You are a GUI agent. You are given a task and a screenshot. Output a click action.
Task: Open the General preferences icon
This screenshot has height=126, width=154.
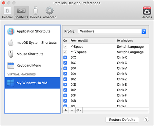click(7, 10)
